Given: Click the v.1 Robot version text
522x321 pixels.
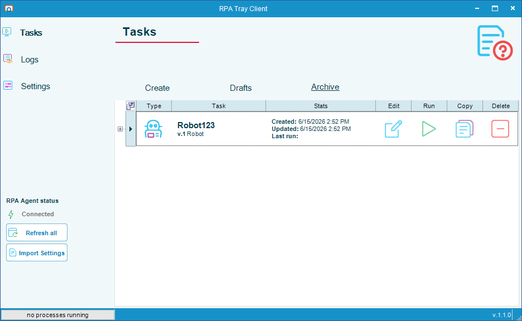Looking at the screenshot, I should (190, 134).
